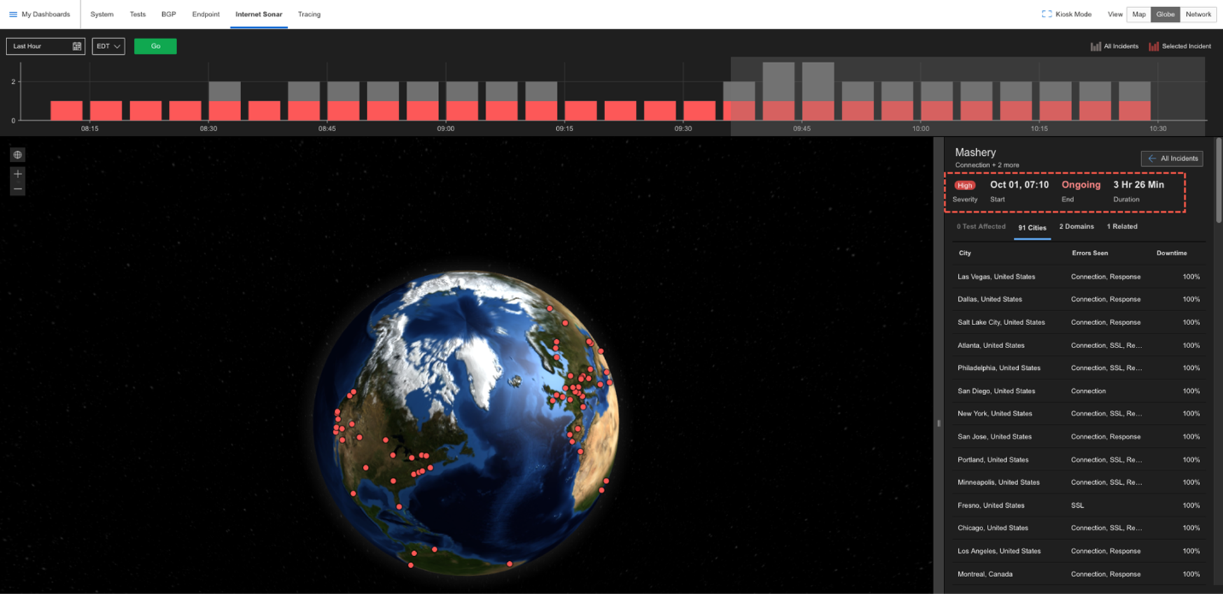Open the BGP menu
The height and width of the screenshot is (595, 1225).
169,14
